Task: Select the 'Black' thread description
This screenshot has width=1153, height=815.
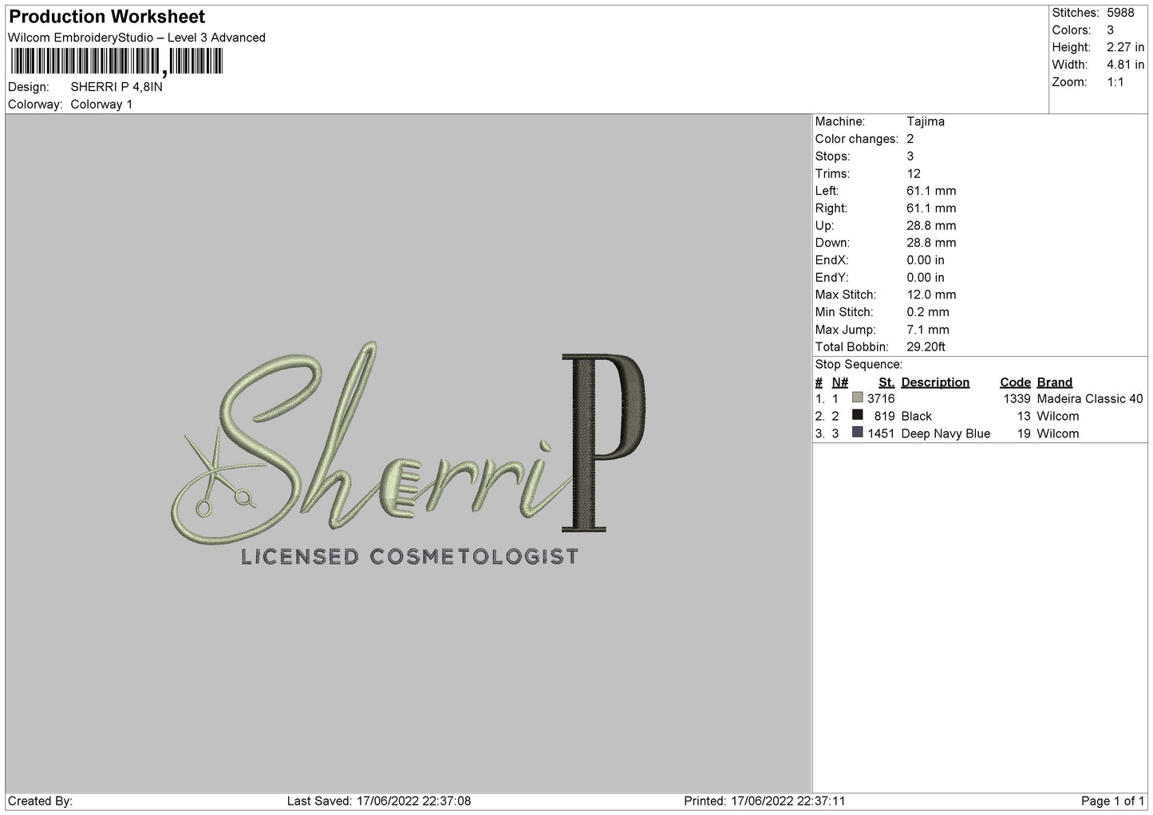Action: pos(917,417)
